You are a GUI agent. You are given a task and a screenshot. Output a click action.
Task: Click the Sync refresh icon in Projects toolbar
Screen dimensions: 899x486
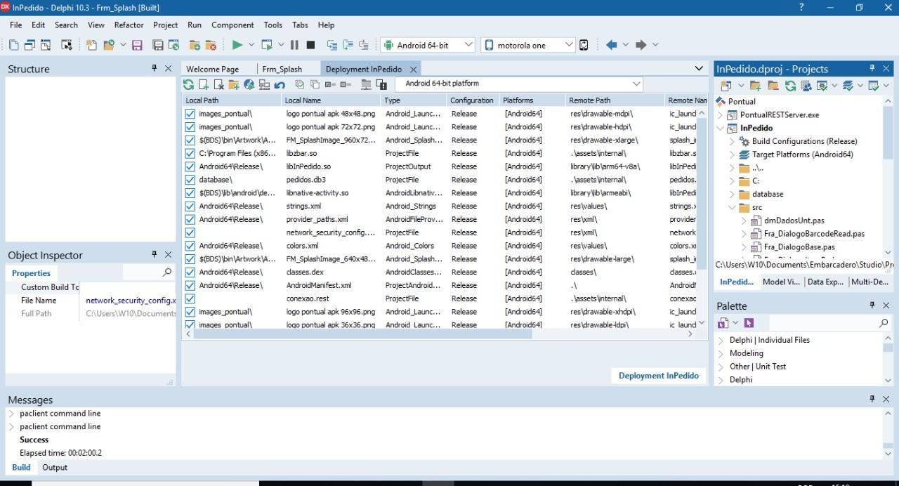[790, 86]
